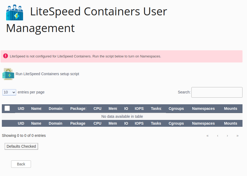The width and height of the screenshot is (247, 176).
Task: Click the setup script container icon
Action: [x=8, y=74]
